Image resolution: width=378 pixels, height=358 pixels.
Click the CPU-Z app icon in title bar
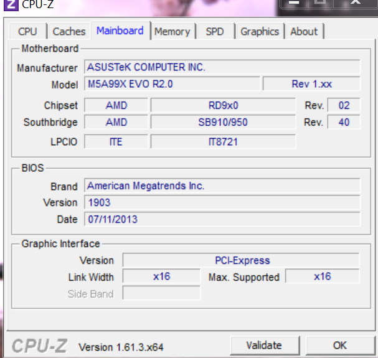[x=11, y=6]
